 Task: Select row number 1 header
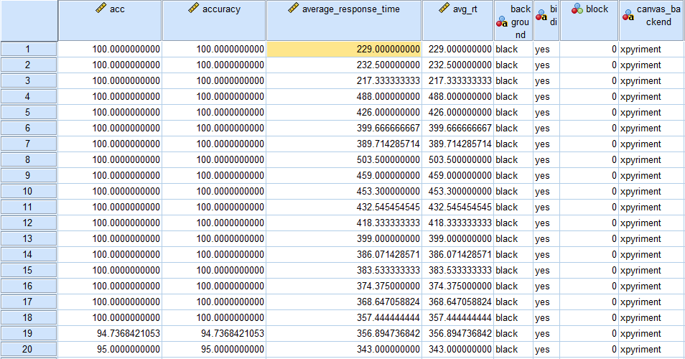pyautogui.click(x=29, y=49)
